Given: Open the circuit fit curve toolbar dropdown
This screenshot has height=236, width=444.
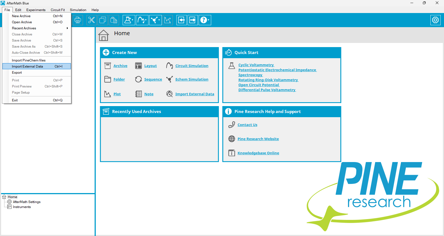Looking at the screenshot, I should tap(142, 20).
